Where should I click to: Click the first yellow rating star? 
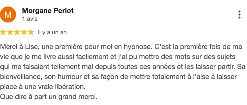pyautogui.click(x=3, y=32)
